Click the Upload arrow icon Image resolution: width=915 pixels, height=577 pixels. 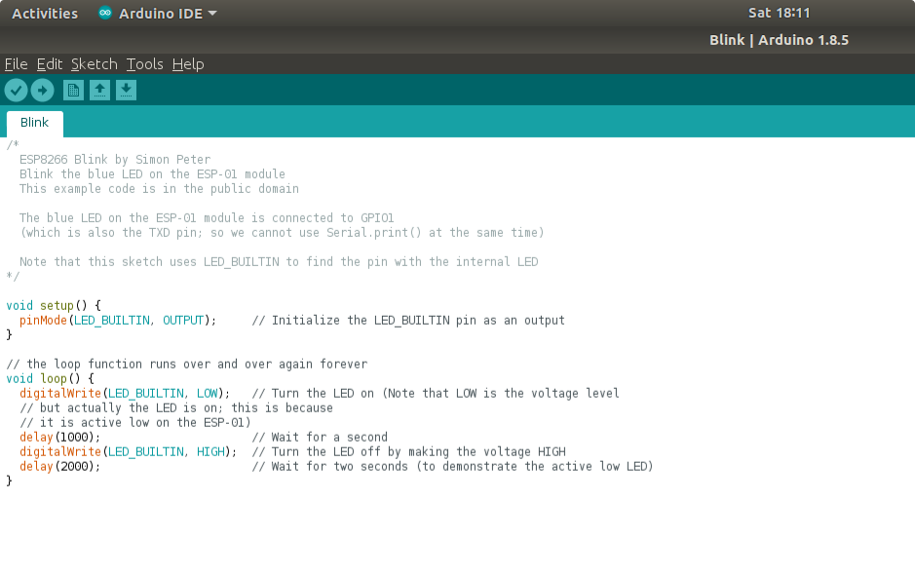click(42, 91)
